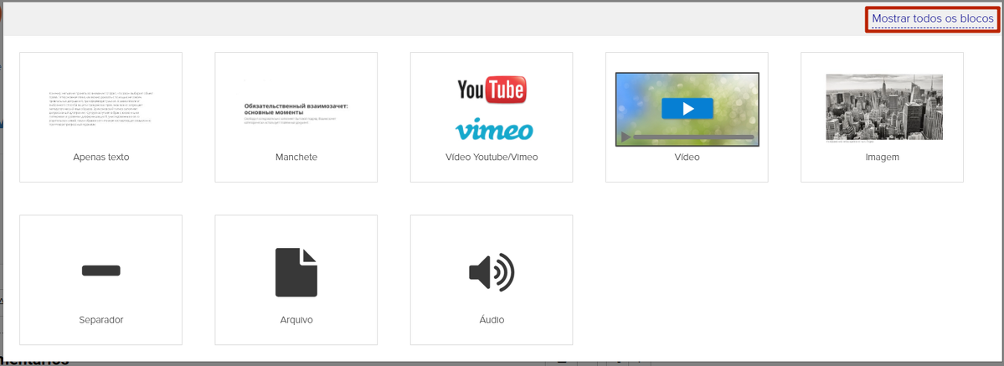The height and width of the screenshot is (366, 1004).
Task: Click the progress bar in the Vídeo preview
Action: [x=693, y=137]
